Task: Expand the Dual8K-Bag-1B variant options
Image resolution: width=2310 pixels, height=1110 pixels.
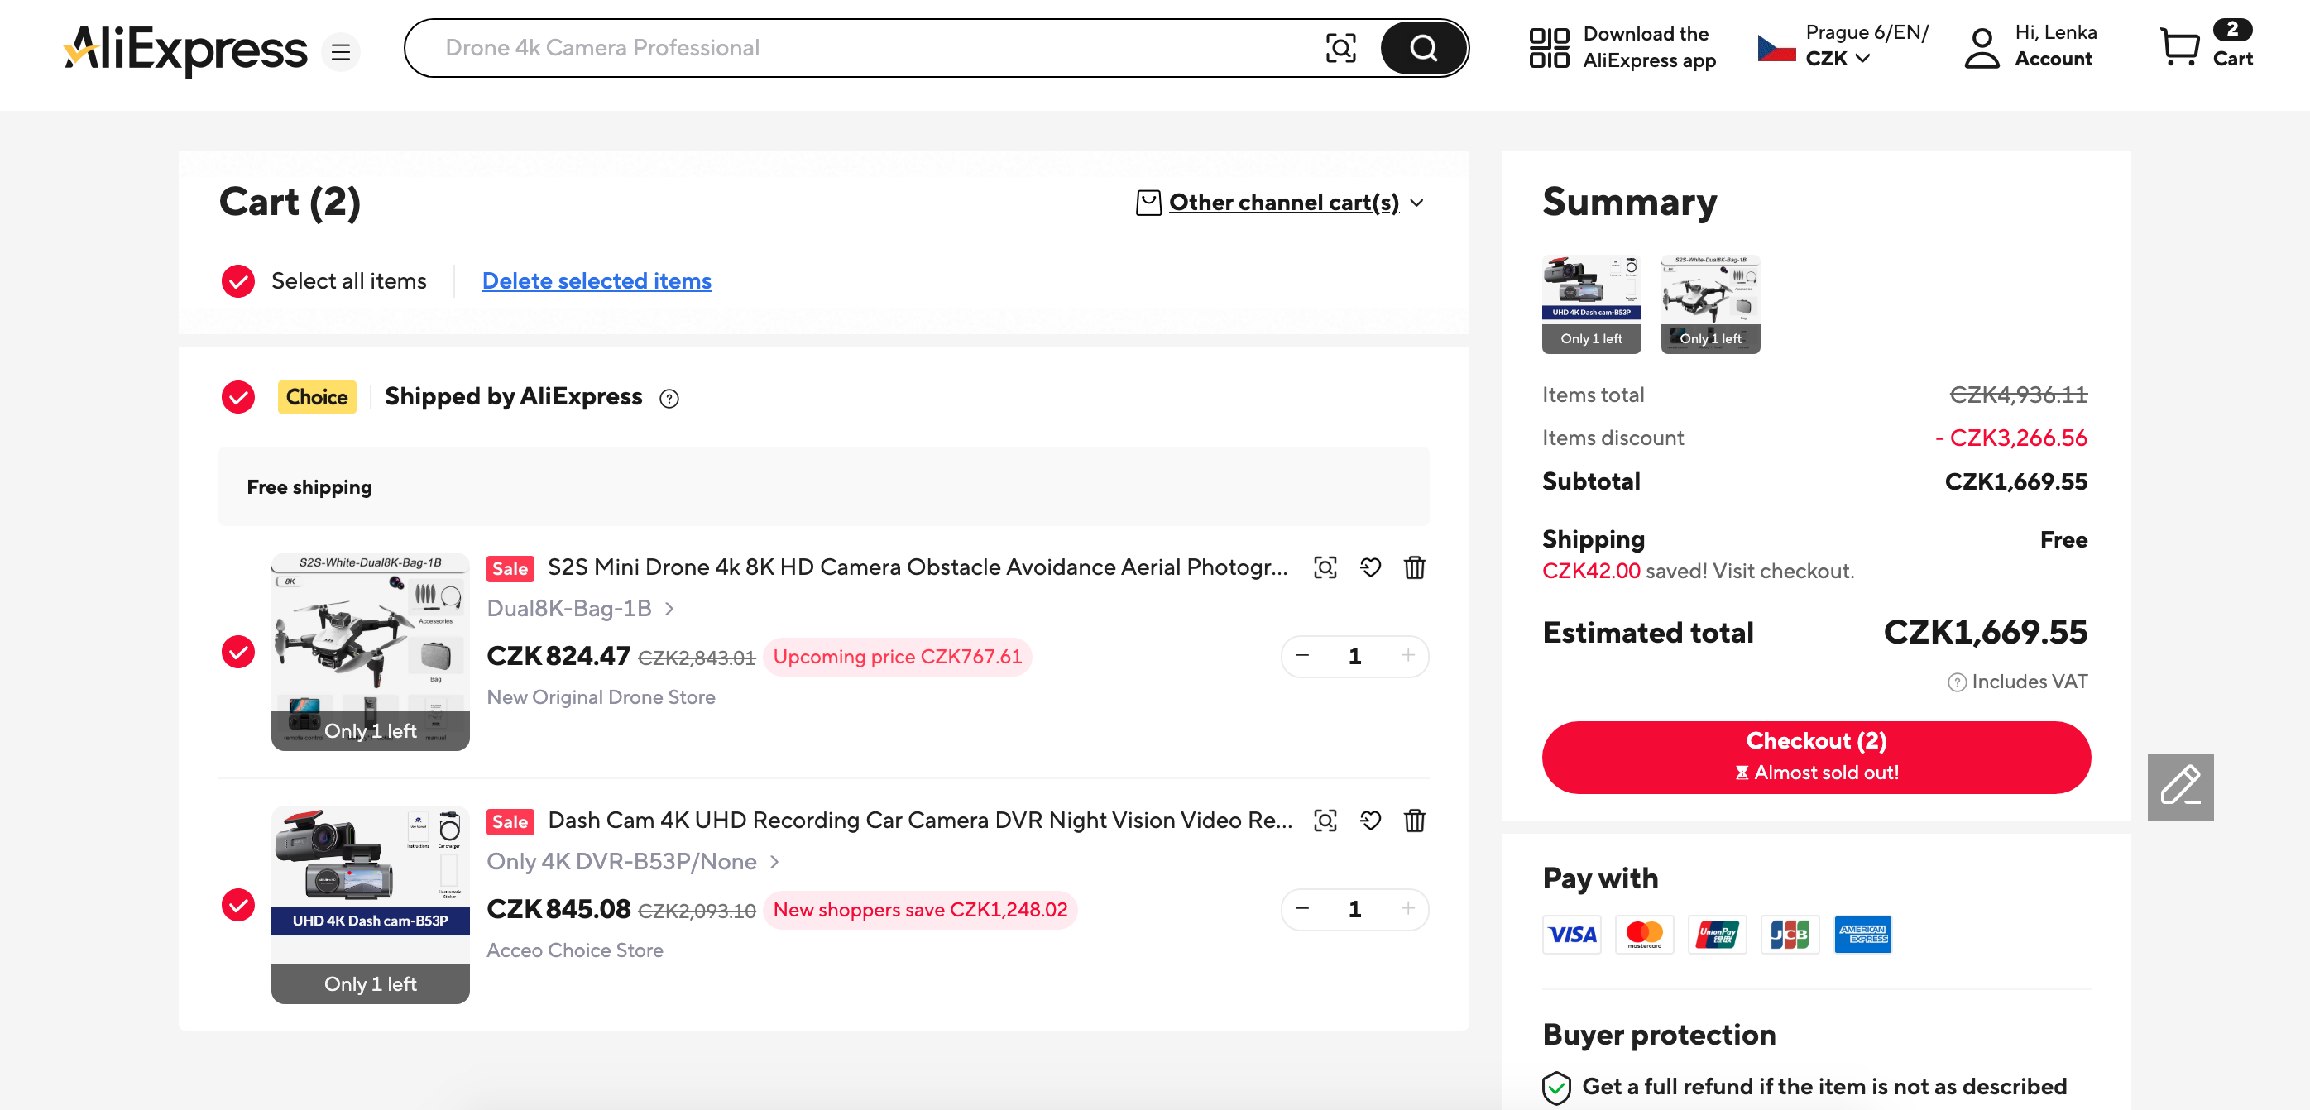Action: (579, 609)
